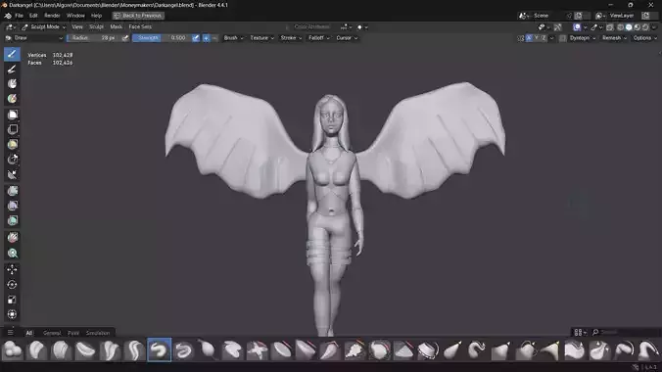Select the Box Trim tool
The width and height of the screenshot is (662, 372).
12,160
